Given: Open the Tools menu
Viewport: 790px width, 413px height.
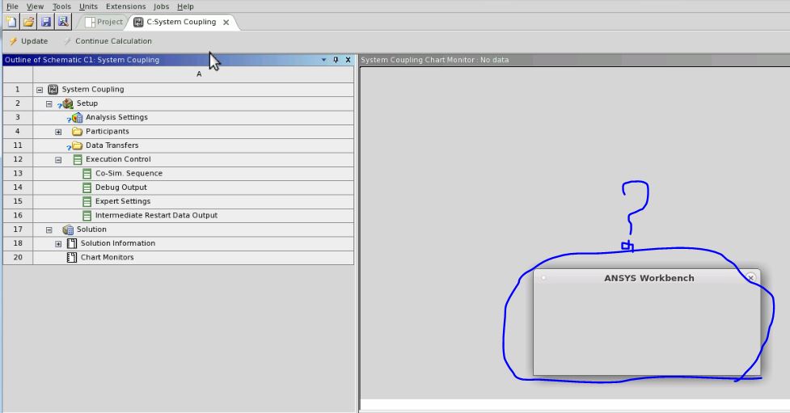Looking at the screenshot, I should 61,6.
